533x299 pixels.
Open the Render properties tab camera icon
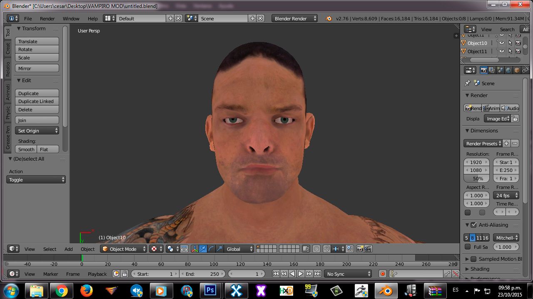coord(484,70)
